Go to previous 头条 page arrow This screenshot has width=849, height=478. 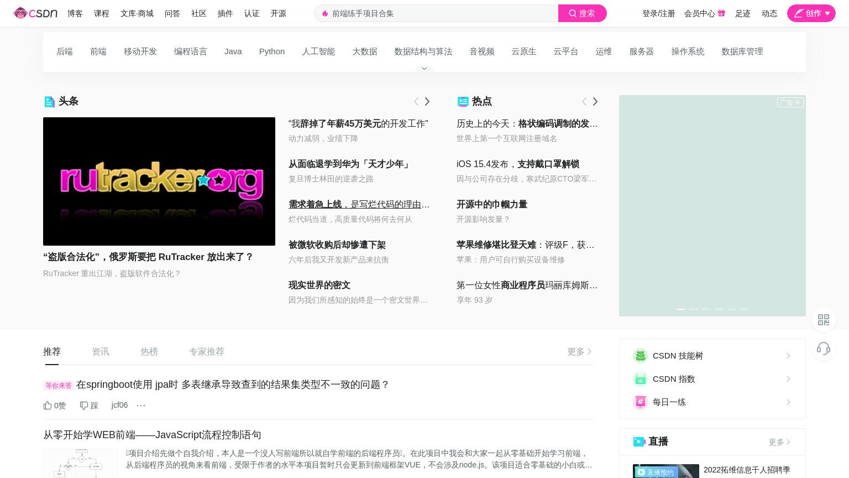pyautogui.click(x=416, y=101)
